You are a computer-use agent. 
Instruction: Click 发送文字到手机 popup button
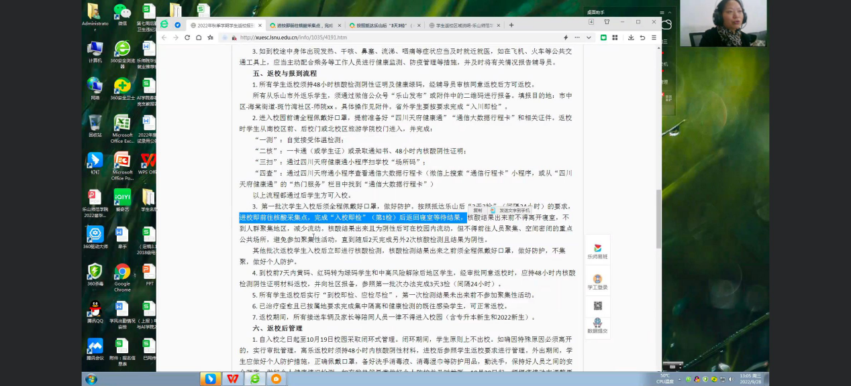tap(513, 210)
